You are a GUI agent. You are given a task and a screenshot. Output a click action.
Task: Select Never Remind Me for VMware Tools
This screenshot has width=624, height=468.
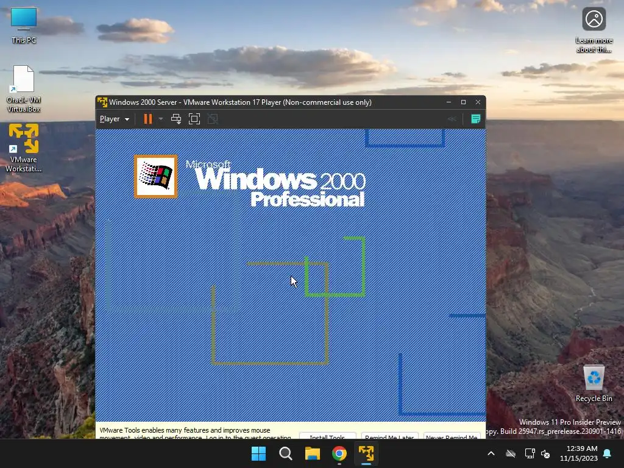(452, 435)
